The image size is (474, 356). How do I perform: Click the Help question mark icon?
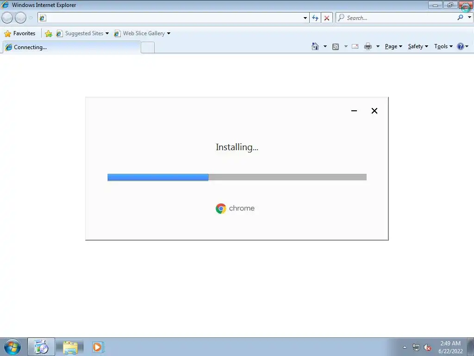(x=461, y=46)
